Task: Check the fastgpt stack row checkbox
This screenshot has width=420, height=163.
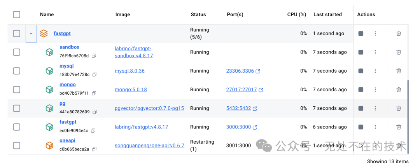Action: click(17, 33)
